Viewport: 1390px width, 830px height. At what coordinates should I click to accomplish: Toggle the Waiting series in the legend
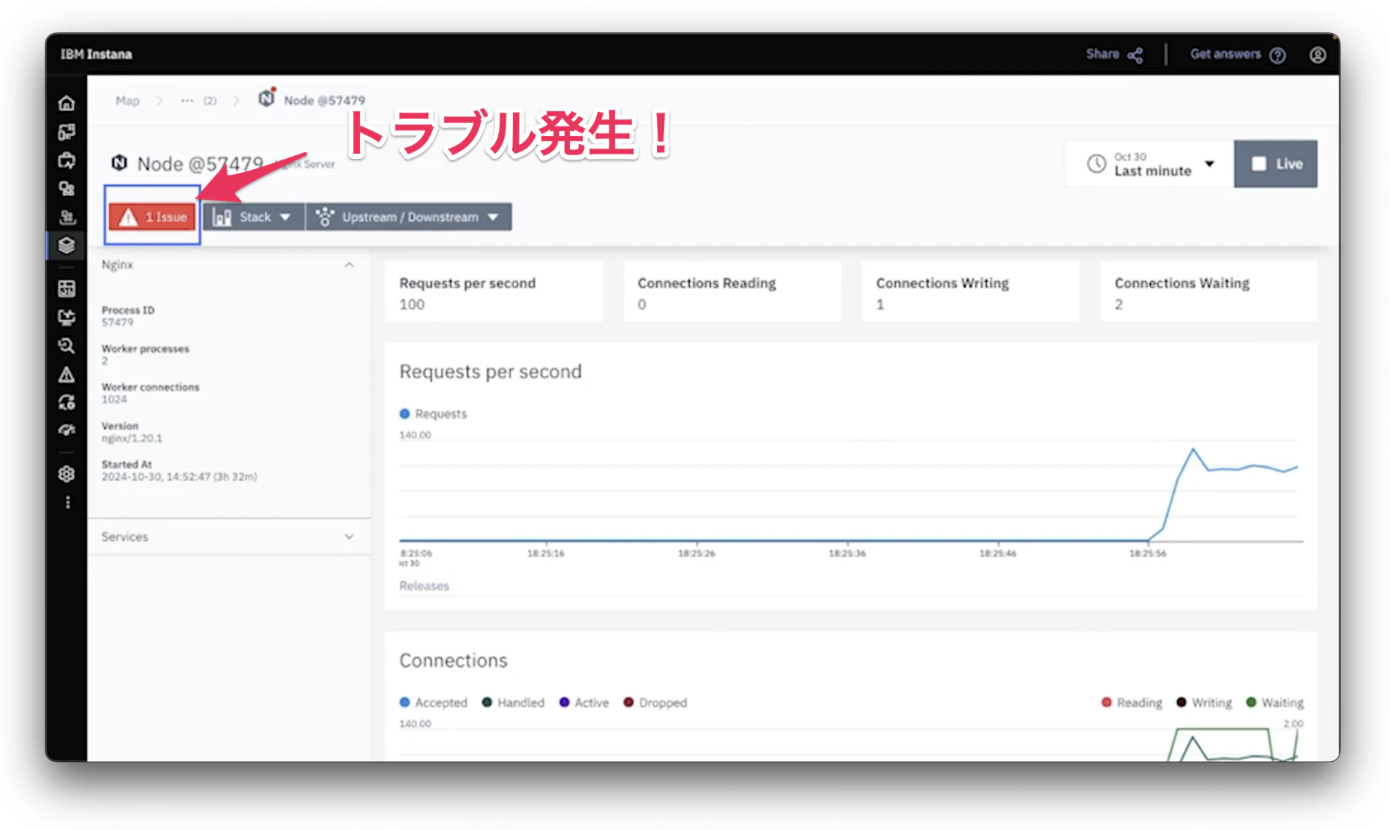coord(1274,702)
